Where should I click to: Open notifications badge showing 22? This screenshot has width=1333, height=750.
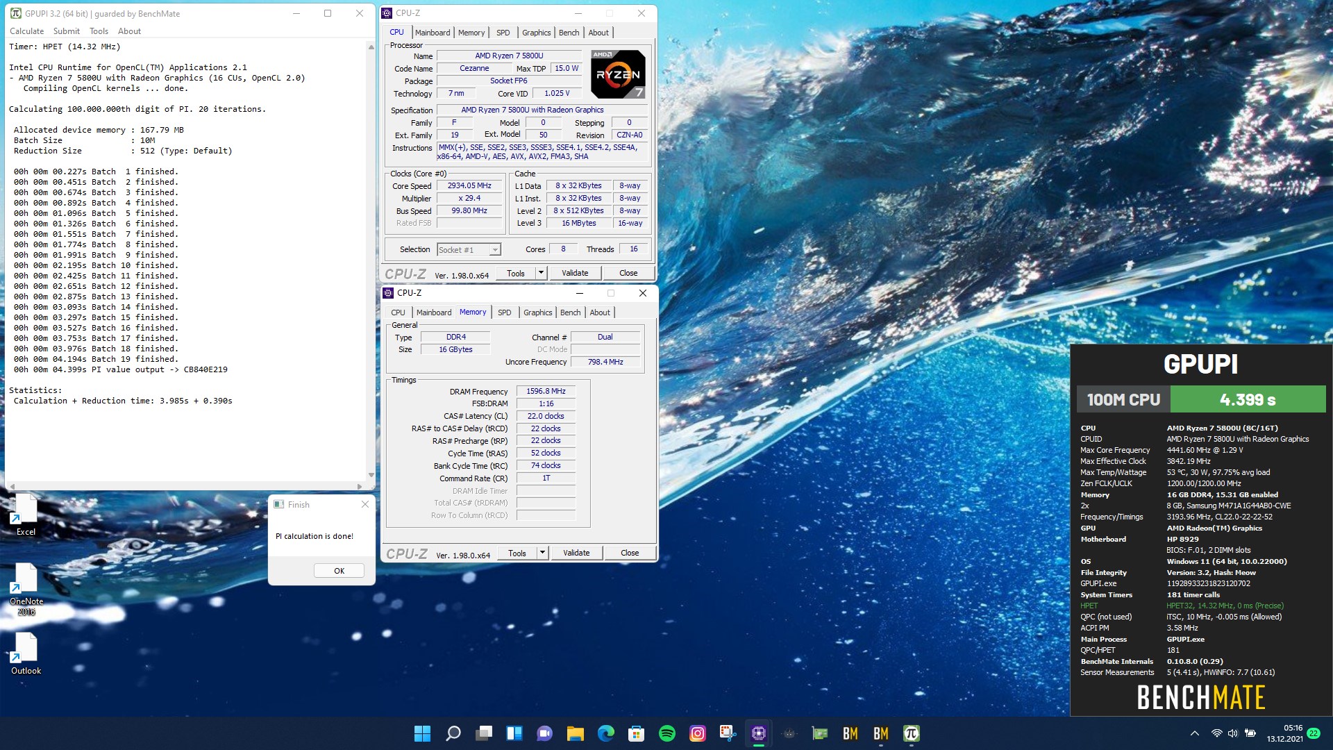(x=1314, y=733)
